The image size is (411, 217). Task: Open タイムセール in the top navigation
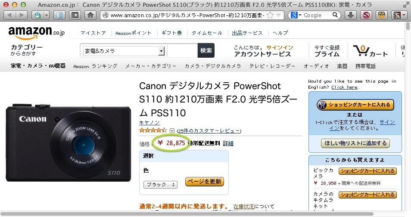click(207, 33)
